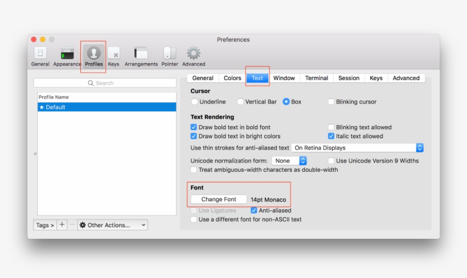This screenshot has width=467, height=278.
Task: Open Unicode normalization form dropdown
Action: (x=289, y=161)
